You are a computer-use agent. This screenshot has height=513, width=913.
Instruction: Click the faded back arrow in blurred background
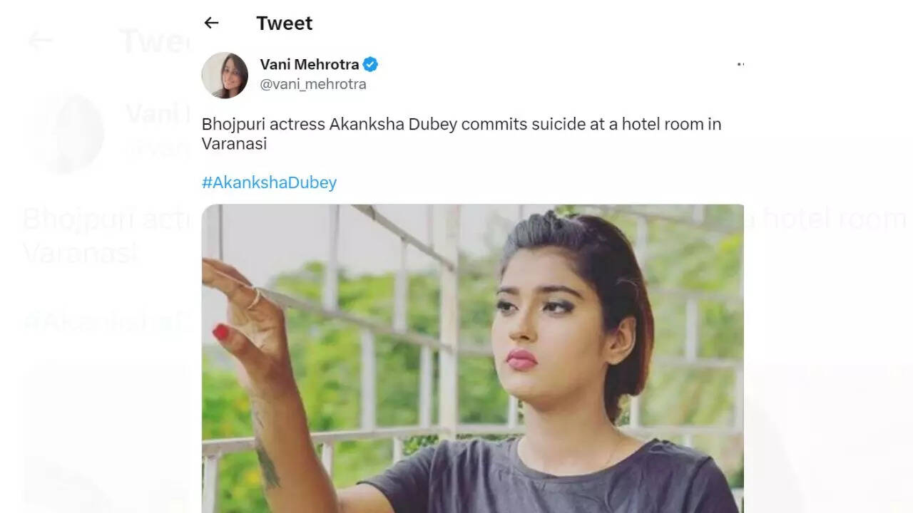point(40,41)
